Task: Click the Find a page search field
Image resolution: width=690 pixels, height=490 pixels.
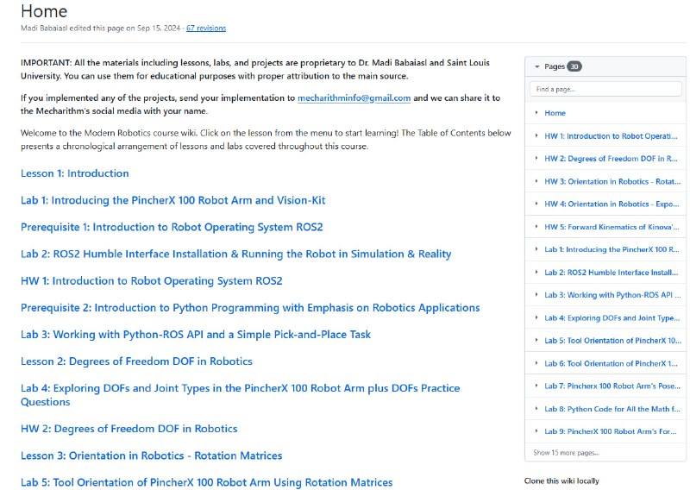Action: (x=605, y=89)
